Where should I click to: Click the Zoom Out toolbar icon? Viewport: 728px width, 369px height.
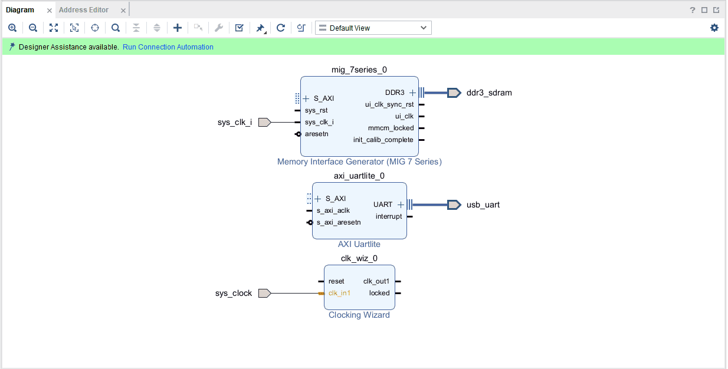[x=33, y=28]
